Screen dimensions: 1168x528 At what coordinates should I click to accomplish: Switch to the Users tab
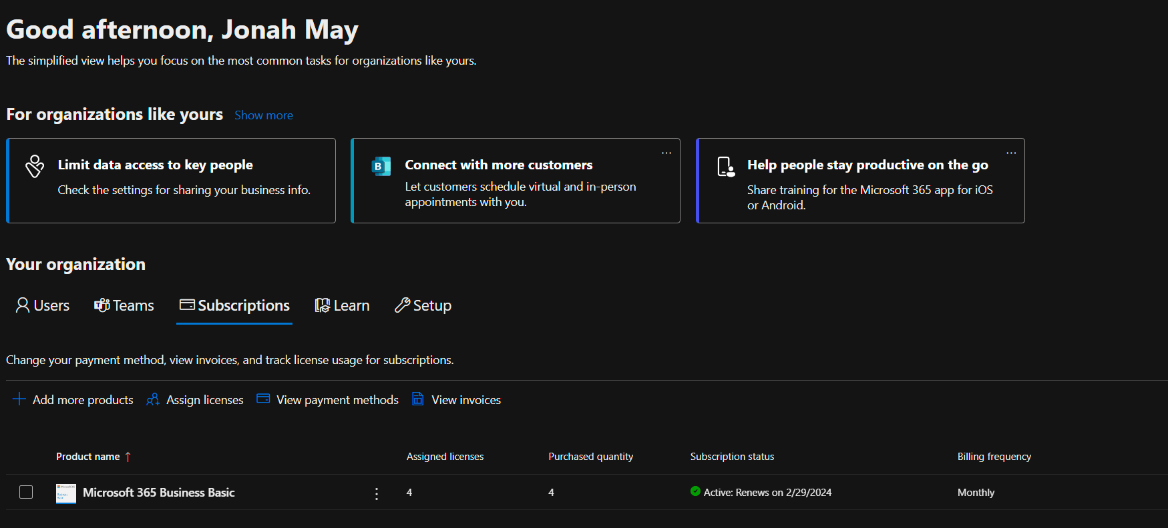pyautogui.click(x=43, y=305)
